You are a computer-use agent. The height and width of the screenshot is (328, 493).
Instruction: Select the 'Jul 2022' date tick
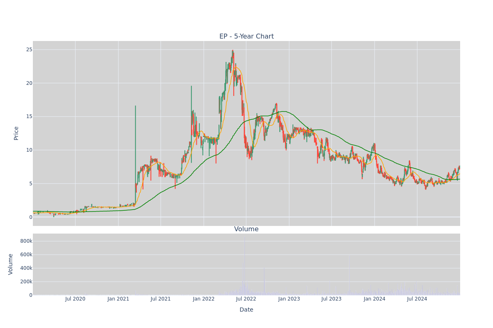[x=246, y=299]
